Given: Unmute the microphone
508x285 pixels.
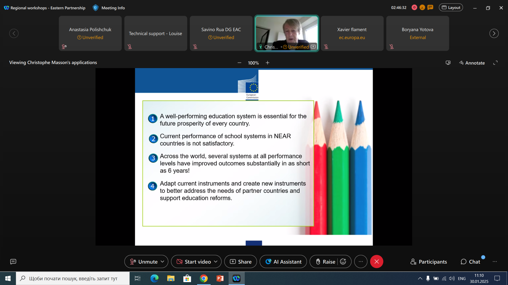Looking at the screenshot, I should tap(144, 262).
